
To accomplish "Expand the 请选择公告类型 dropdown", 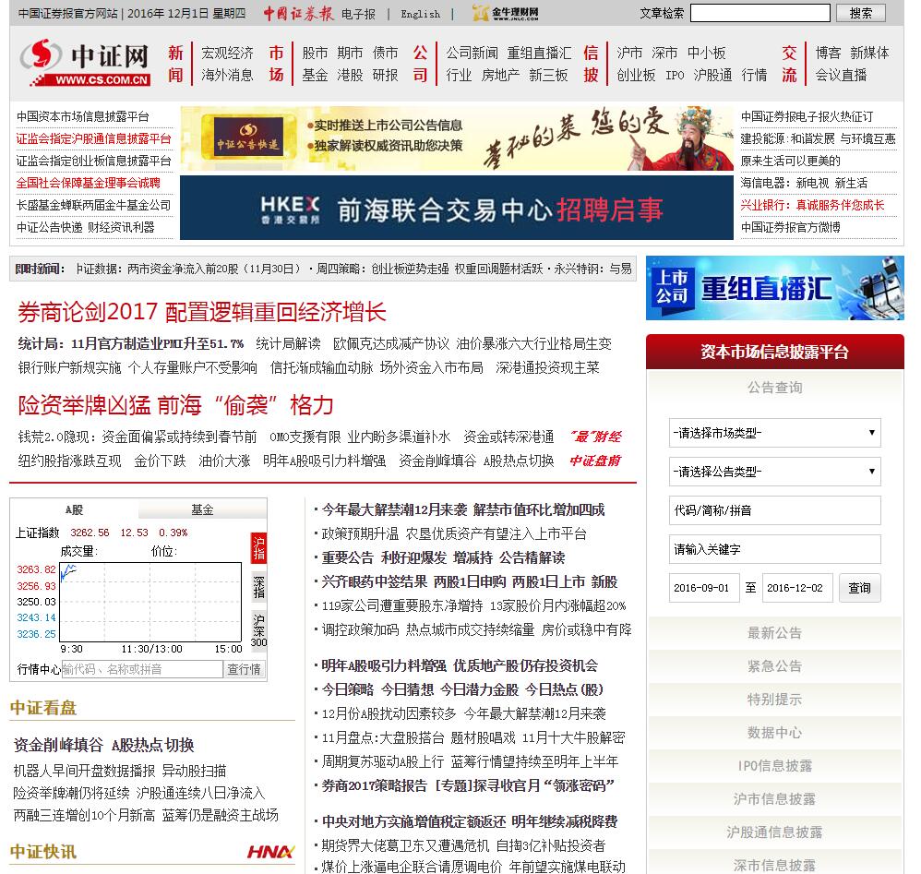I will 775,472.
